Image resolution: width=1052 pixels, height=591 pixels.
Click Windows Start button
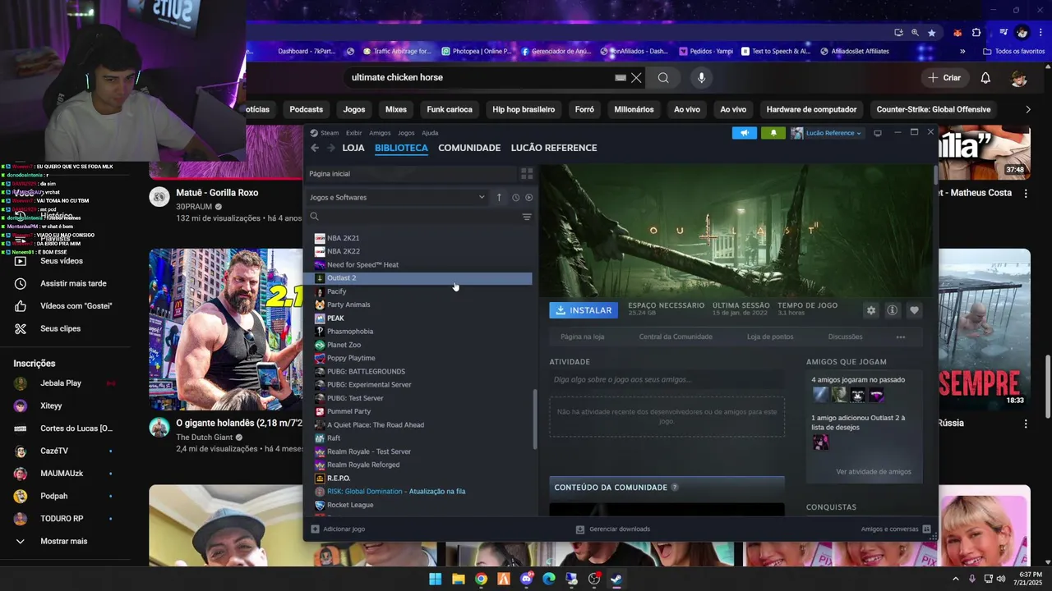[x=435, y=579]
